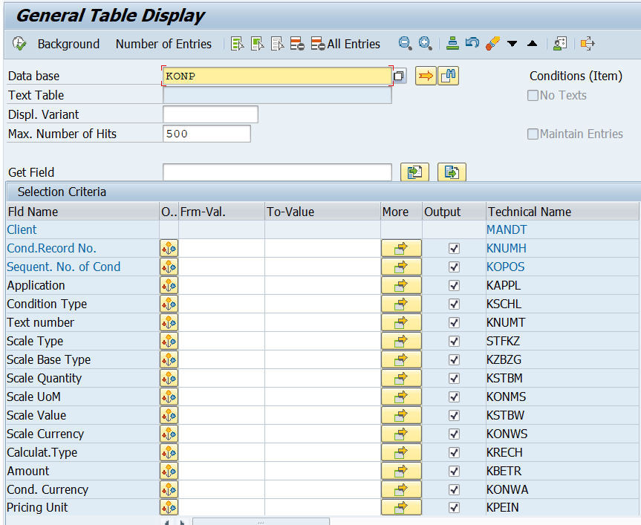The image size is (641, 525).
Task: Click More button in Application row
Action: click(x=401, y=286)
